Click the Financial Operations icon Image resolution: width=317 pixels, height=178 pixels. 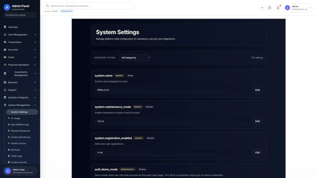(5, 65)
